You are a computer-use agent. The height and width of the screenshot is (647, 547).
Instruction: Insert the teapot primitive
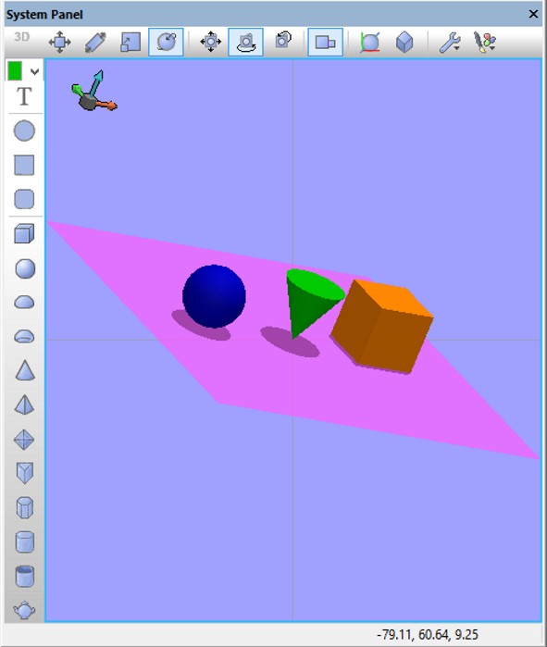[24, 609]
